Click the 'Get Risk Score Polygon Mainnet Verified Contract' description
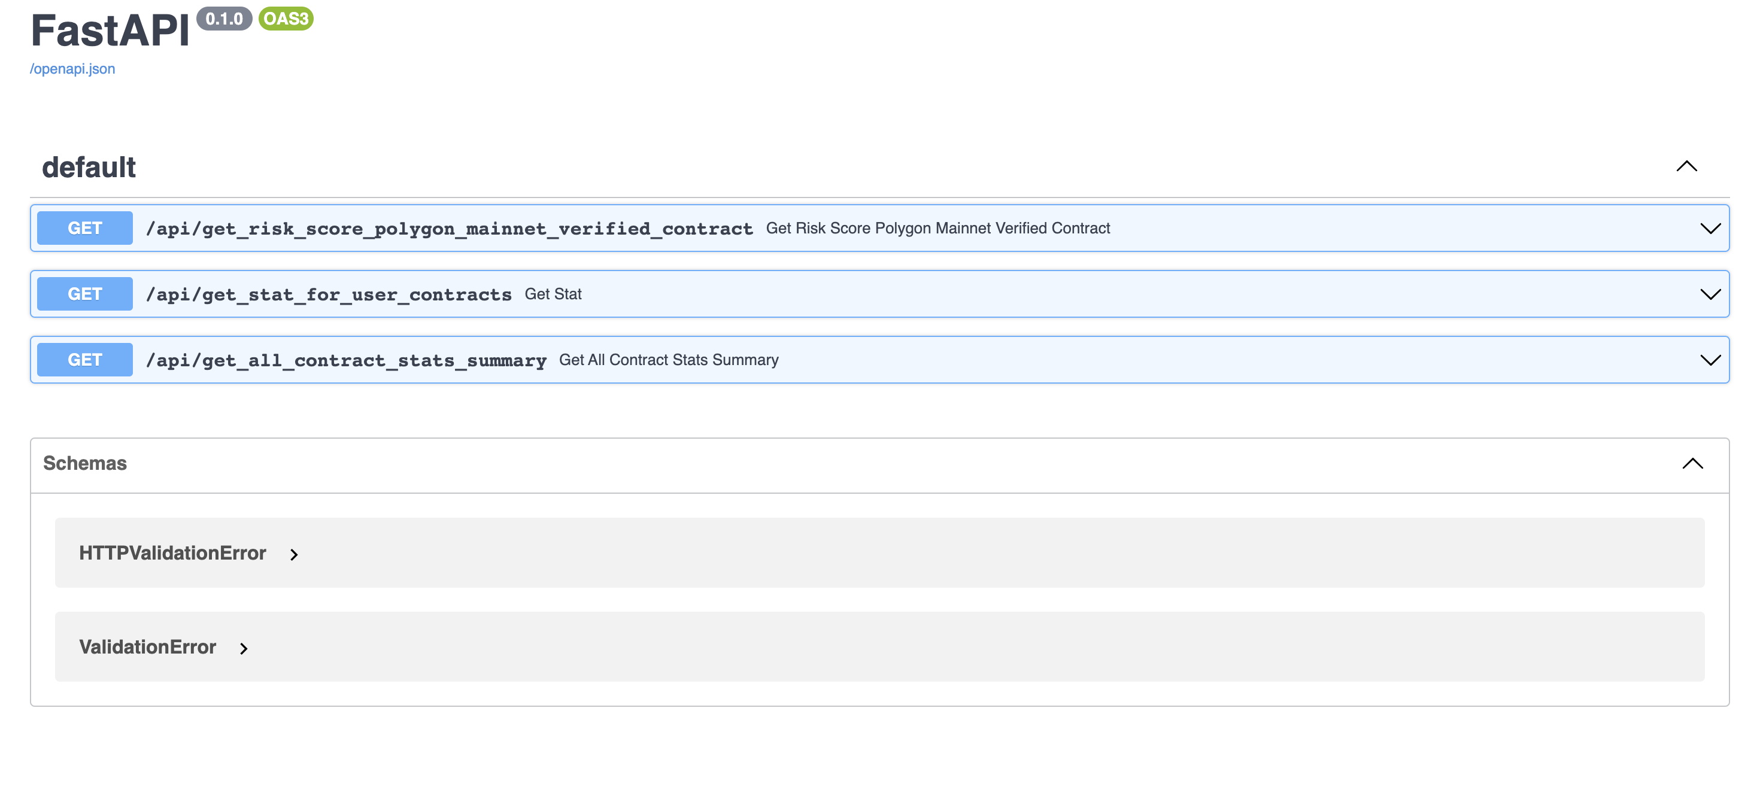Image resolution: width=1760 pixels, height=790 pixels. [938, 228]
